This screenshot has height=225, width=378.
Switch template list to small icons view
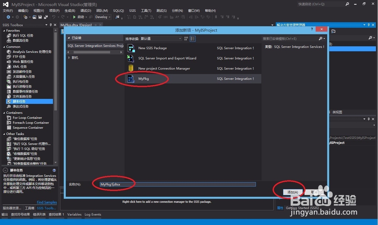(193, 39)
